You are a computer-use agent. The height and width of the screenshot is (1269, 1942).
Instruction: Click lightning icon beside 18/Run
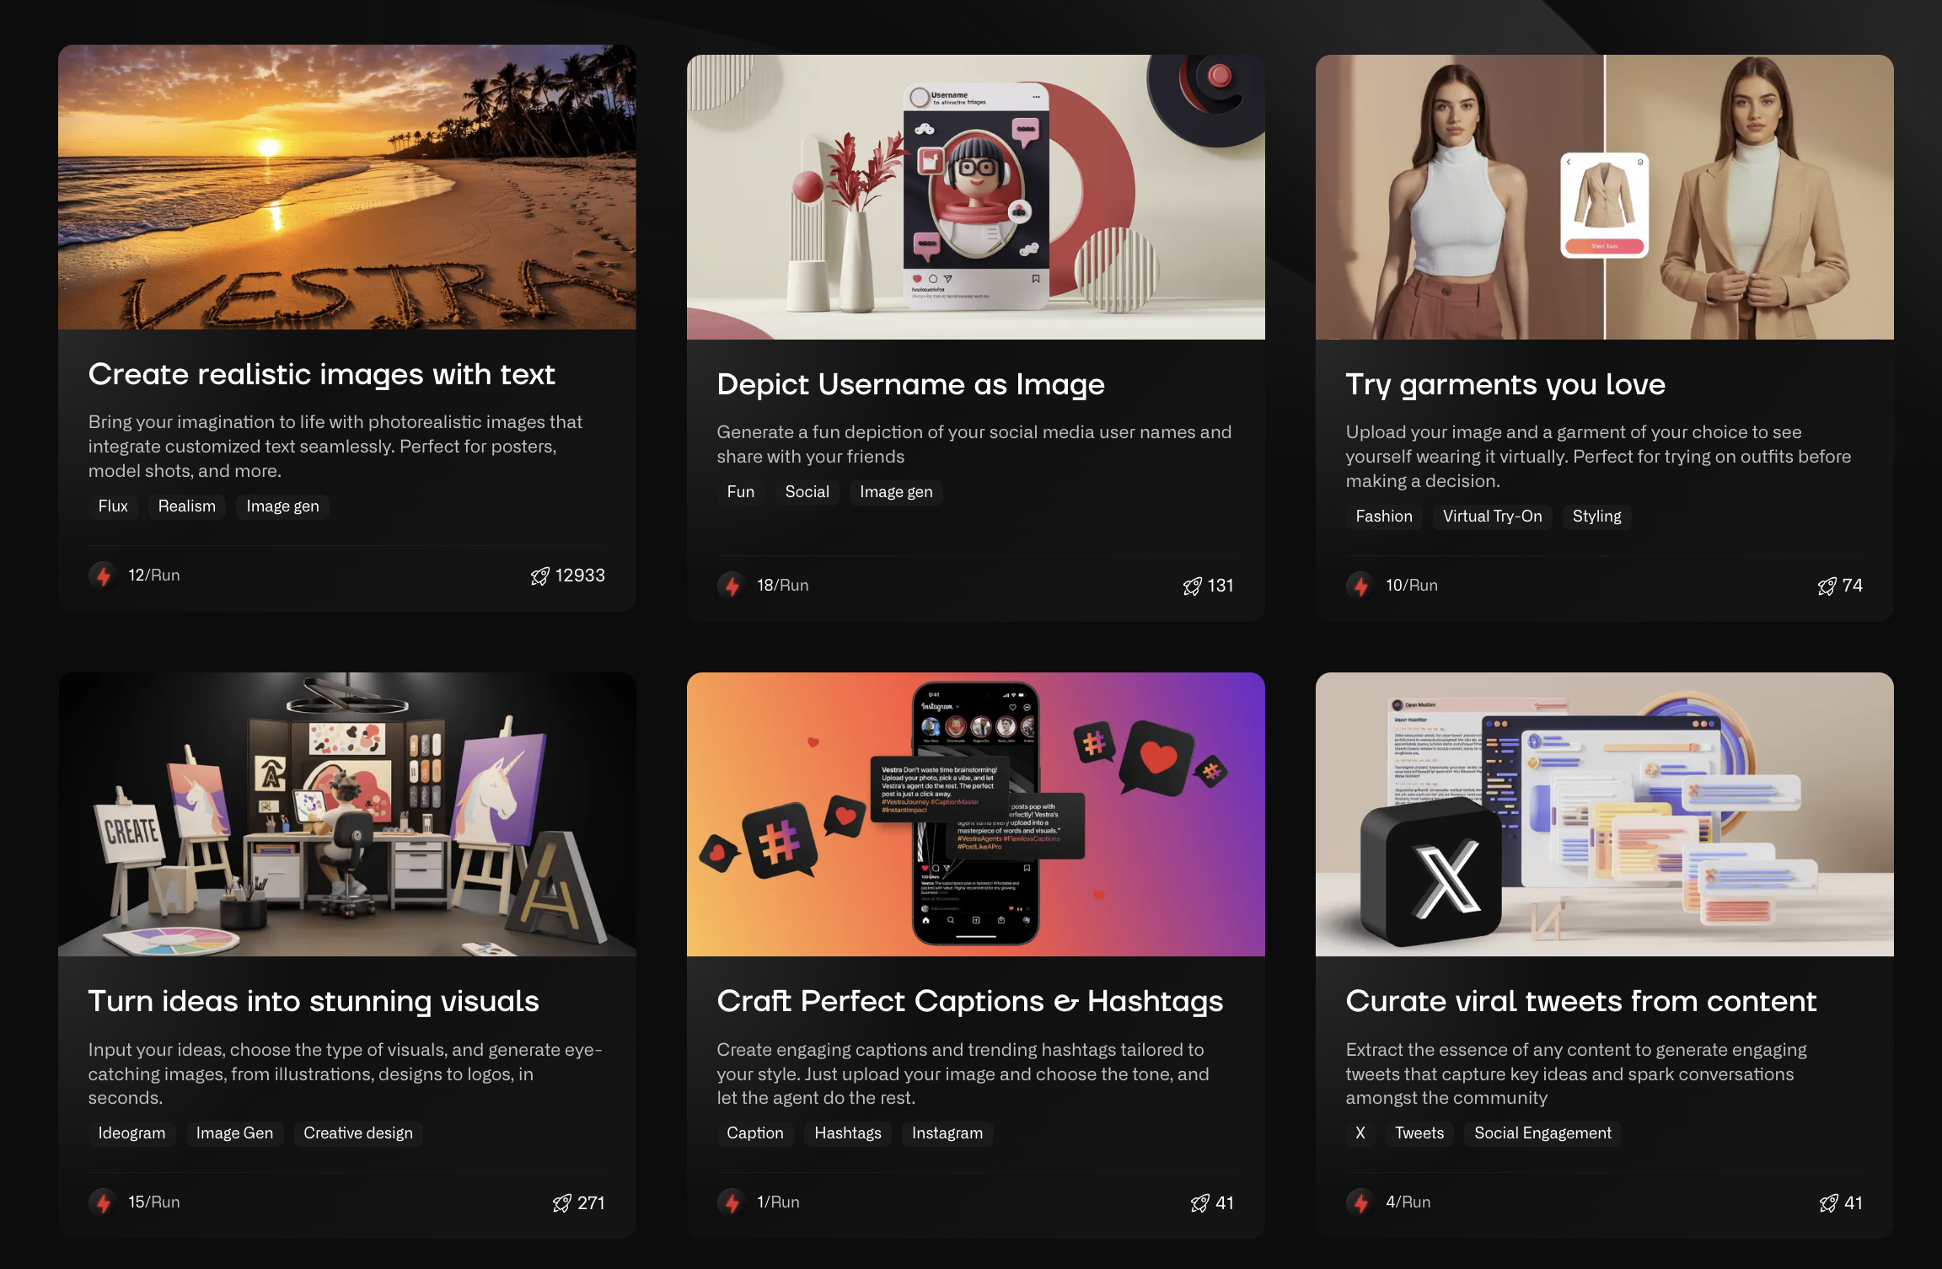732,586
